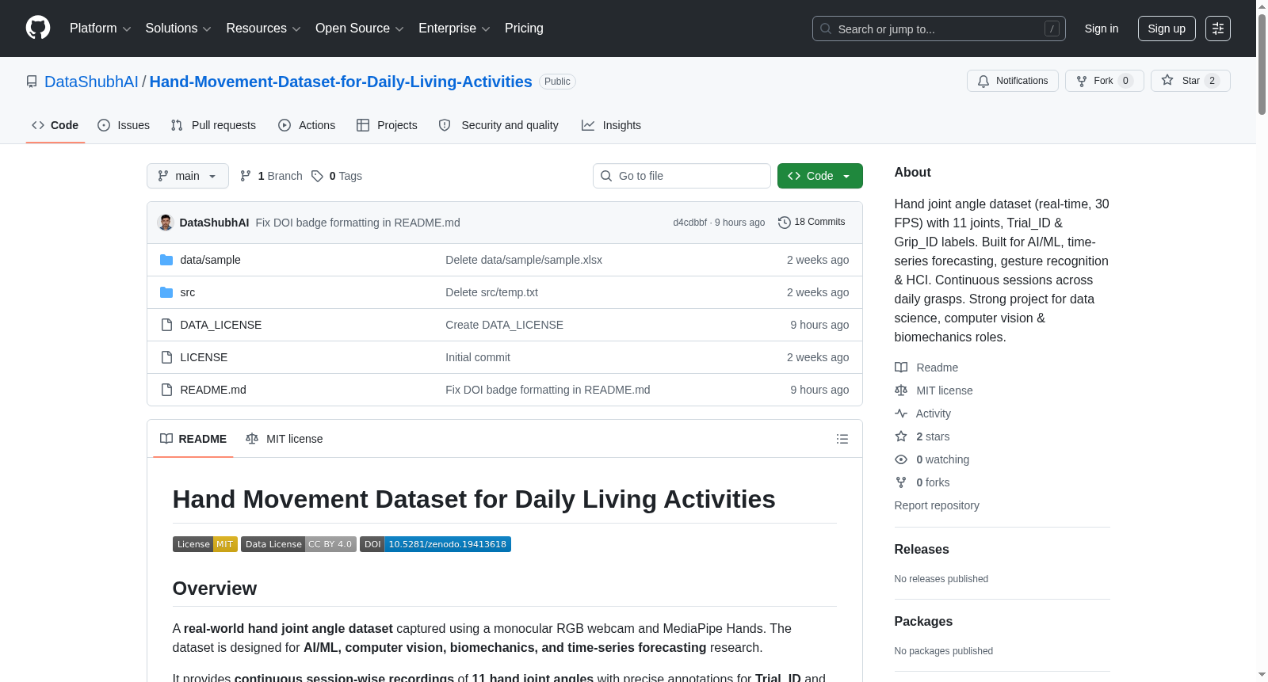This screenshot has height=682, width=1268.
Task: Click the Search or jump to field
Action: pyautogui.click(x=939, y=29)
